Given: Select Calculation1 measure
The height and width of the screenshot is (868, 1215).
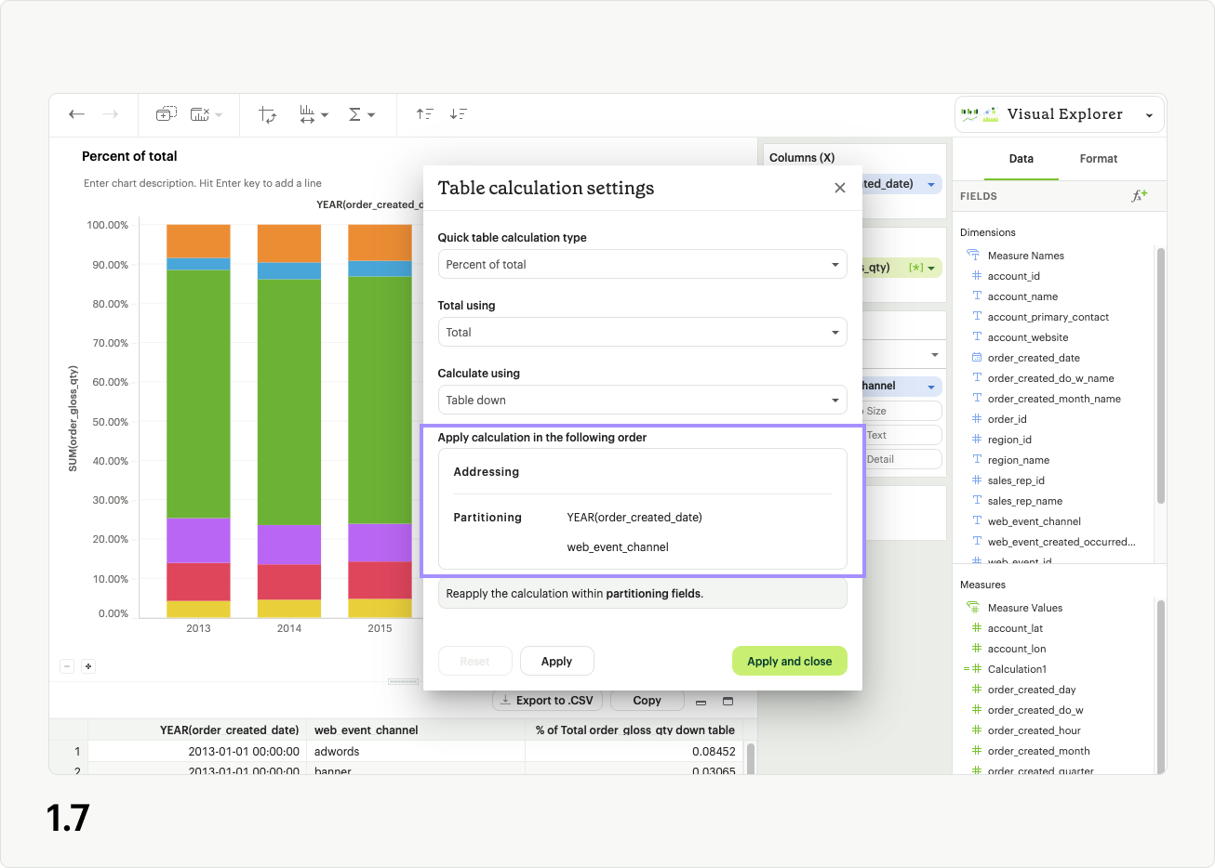Looking at the screenshot, I should (x=1017, y=669).
